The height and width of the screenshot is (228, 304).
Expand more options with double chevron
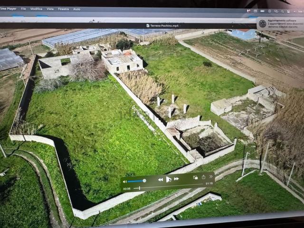click(211, 176)
